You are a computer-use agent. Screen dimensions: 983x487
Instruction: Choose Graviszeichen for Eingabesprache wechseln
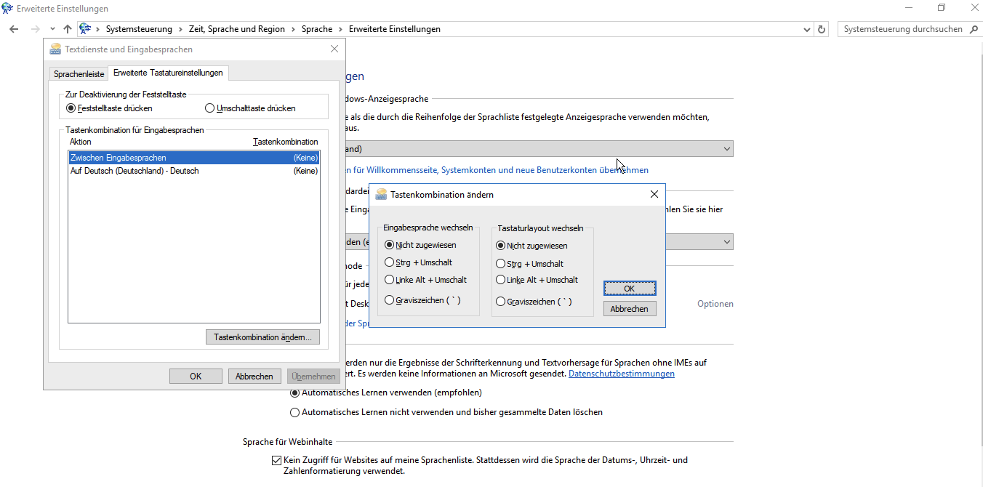(x=422, y=300)
